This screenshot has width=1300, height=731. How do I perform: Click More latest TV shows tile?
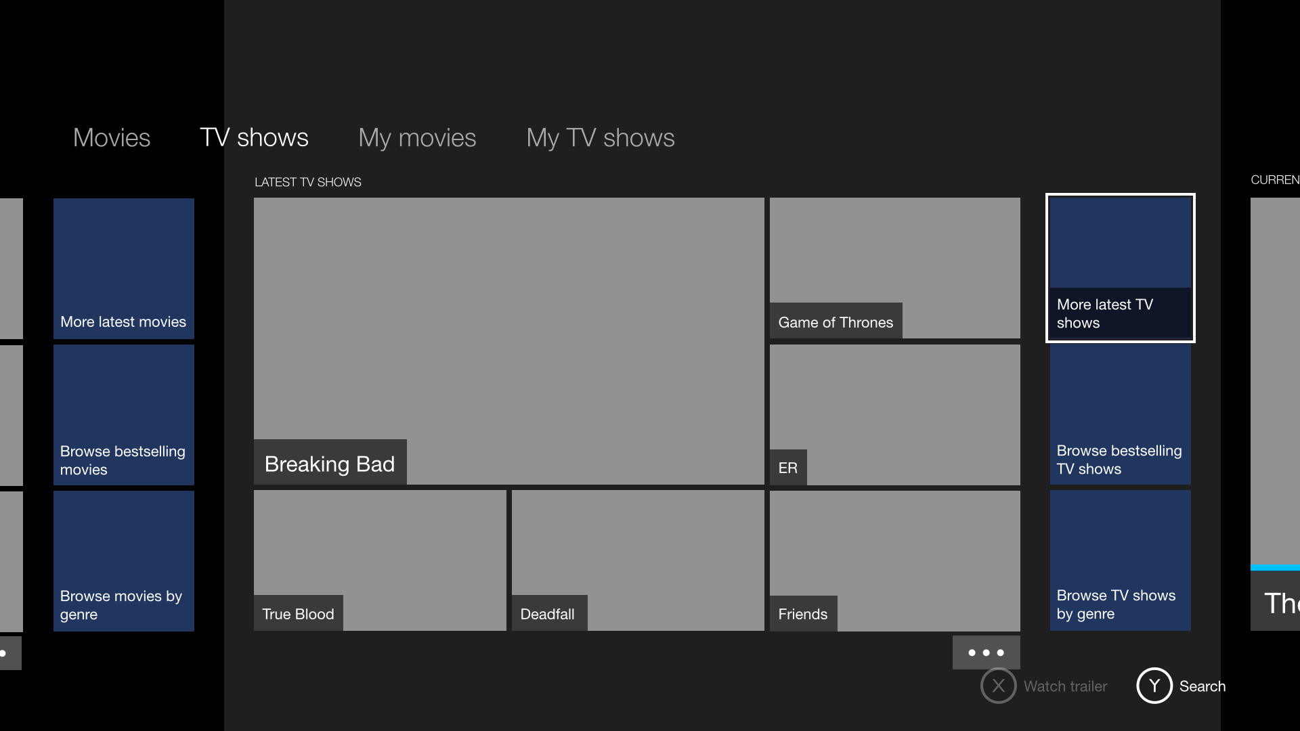click(x=1121, y=268)
